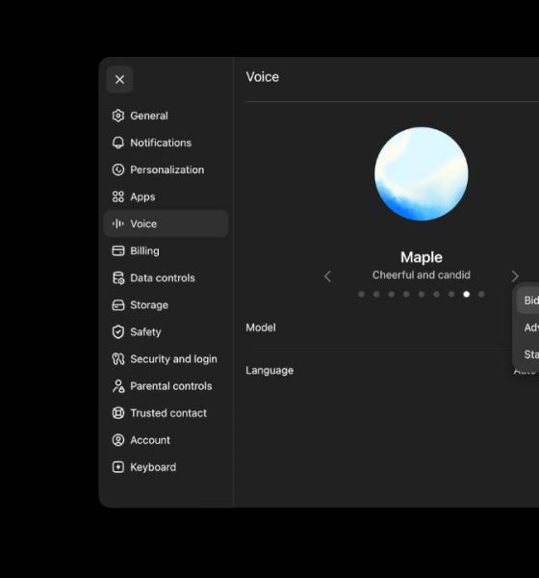Click the Security and login key icon
The height and width of the screenshot is (578, 539).
click(117, 359)
